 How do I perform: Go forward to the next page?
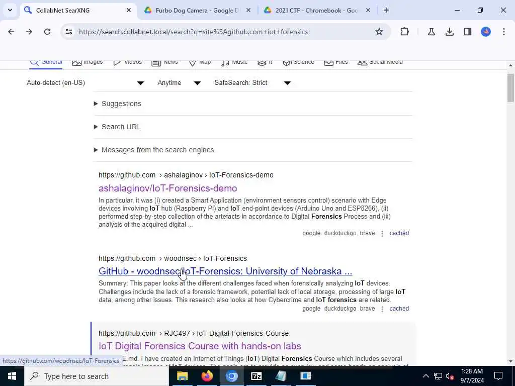tap(29, 32)
